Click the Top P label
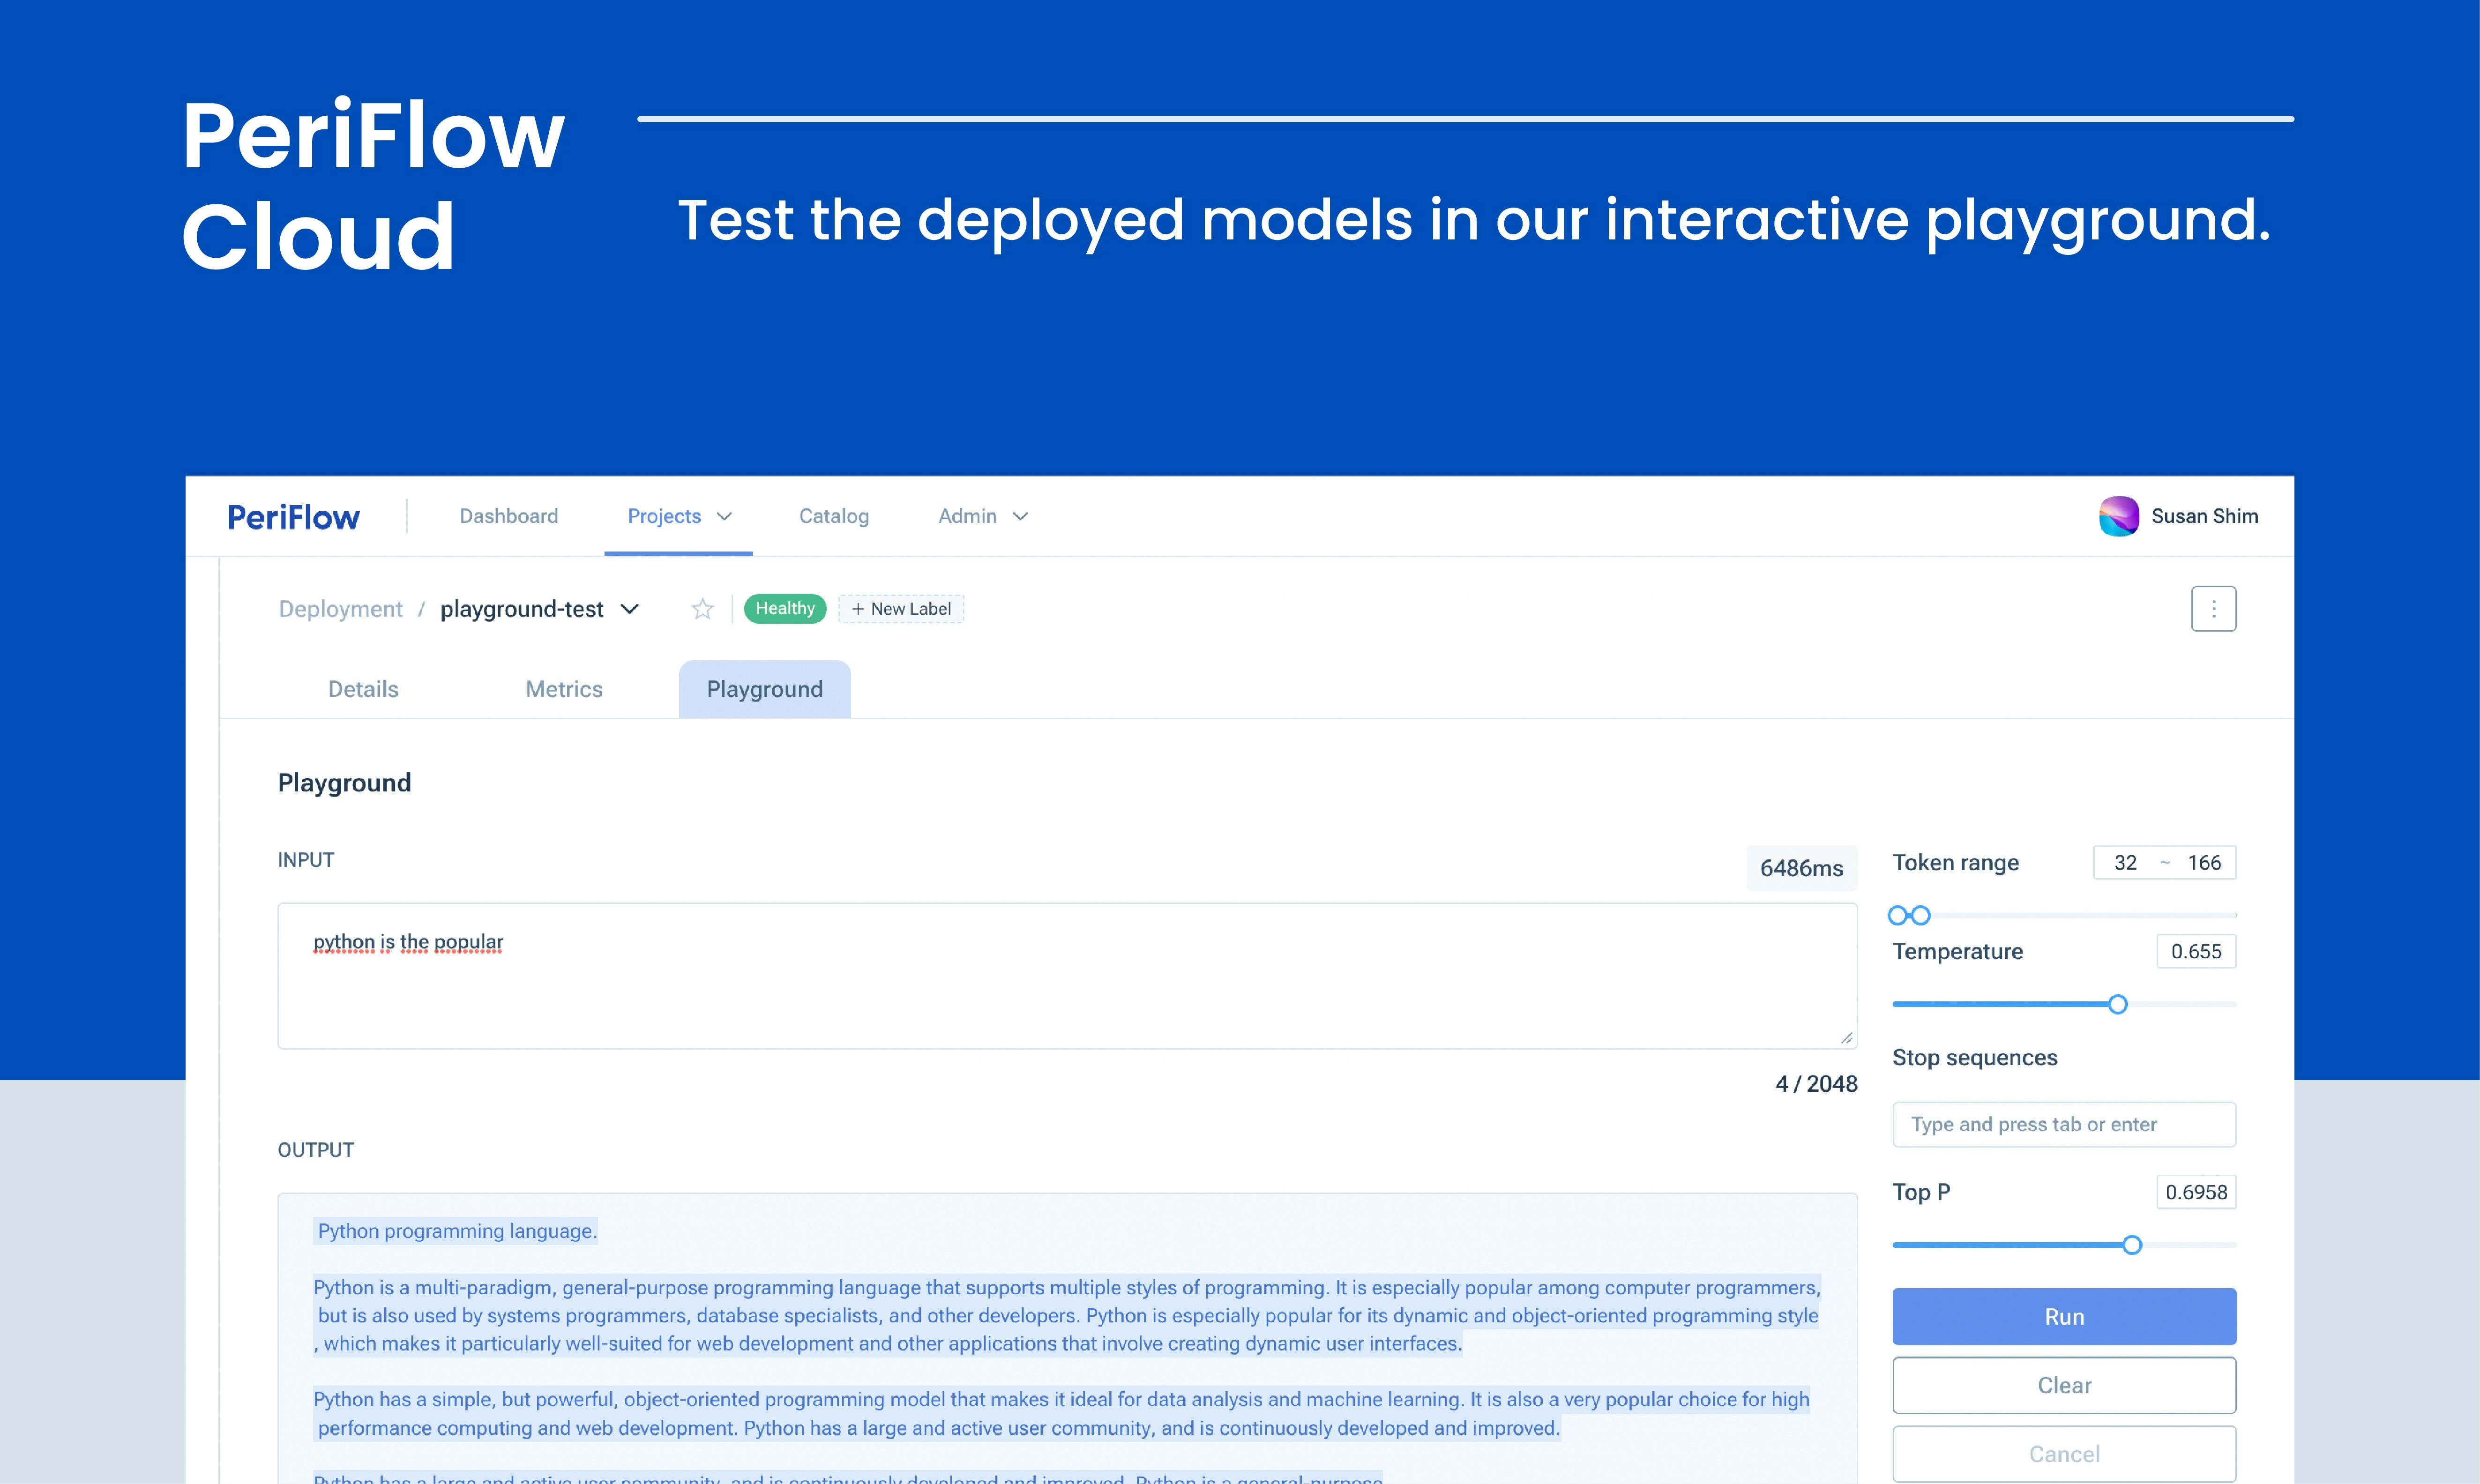The width and height of the screenshot is (2480, 1484). (x=1921, y=1192)
